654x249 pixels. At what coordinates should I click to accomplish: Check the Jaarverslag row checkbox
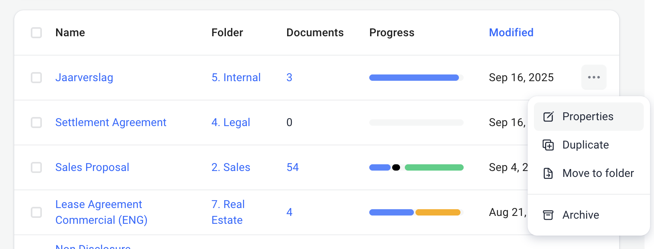point(36,78)
